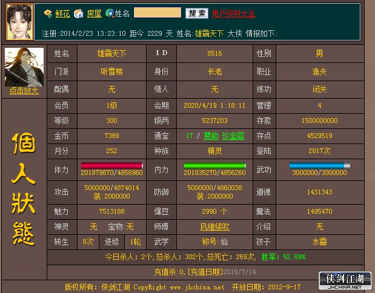Click the house icon beside 房屋
This screenshot has width=375, height=293.
pos(78,14)
